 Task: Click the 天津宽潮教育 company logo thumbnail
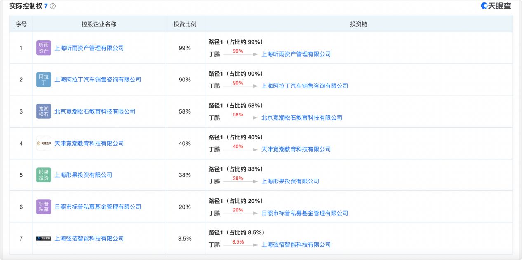pos(43,143)
